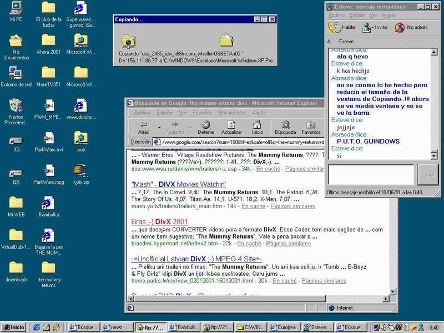Open Búsqueda search pane in Internet Explorer
This screenshot has height=333, width=444.
(x=285, y=128)
